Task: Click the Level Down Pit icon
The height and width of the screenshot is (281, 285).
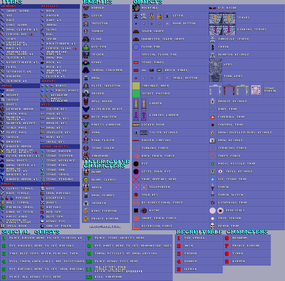Action: [136, 172]
